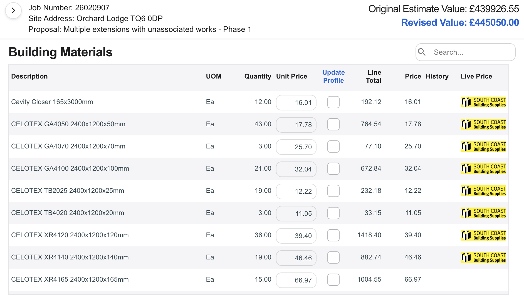Viewport: 524px width, 303px height.
Task: Select CELOTEX GA4100 2400x1200x100mm description
Action: pos(70,168)
